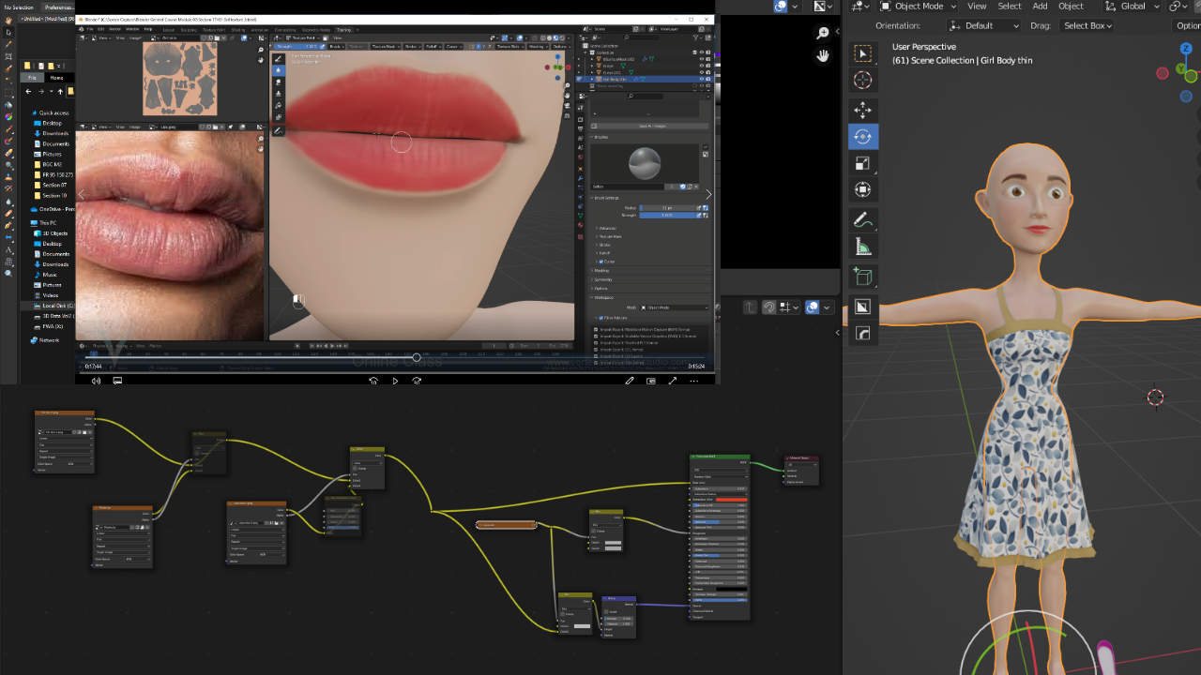This screenshot has height=675, width=1201.
Task: Click the volume speaker icon in video player
Action: 96,381
